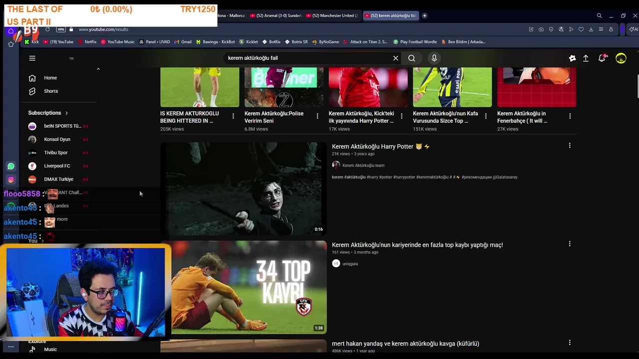
Task: Open Netflix bookmark
Action: point(87,42)
